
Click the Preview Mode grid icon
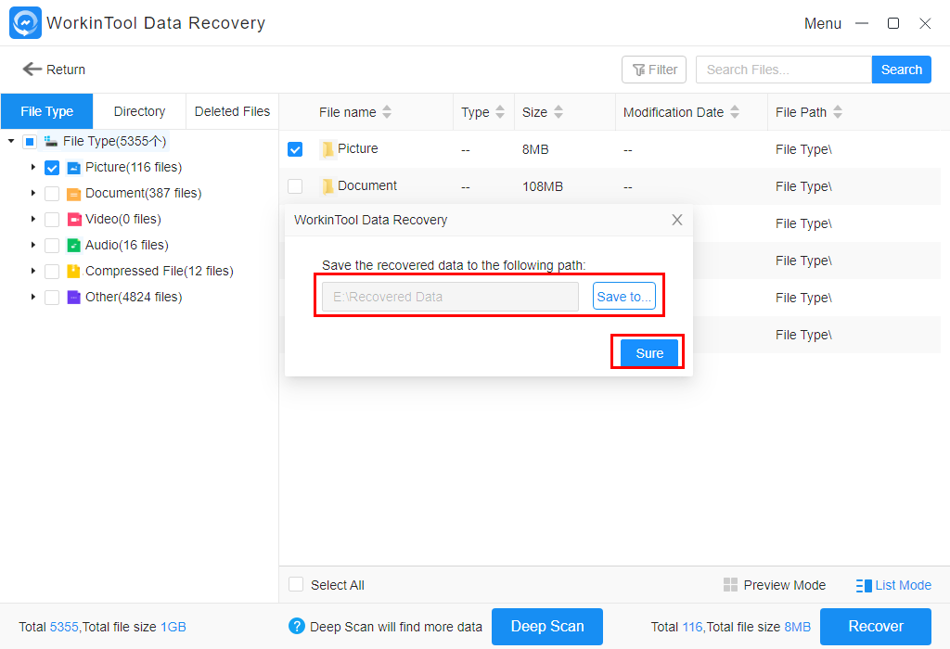[x=731, y=585]
